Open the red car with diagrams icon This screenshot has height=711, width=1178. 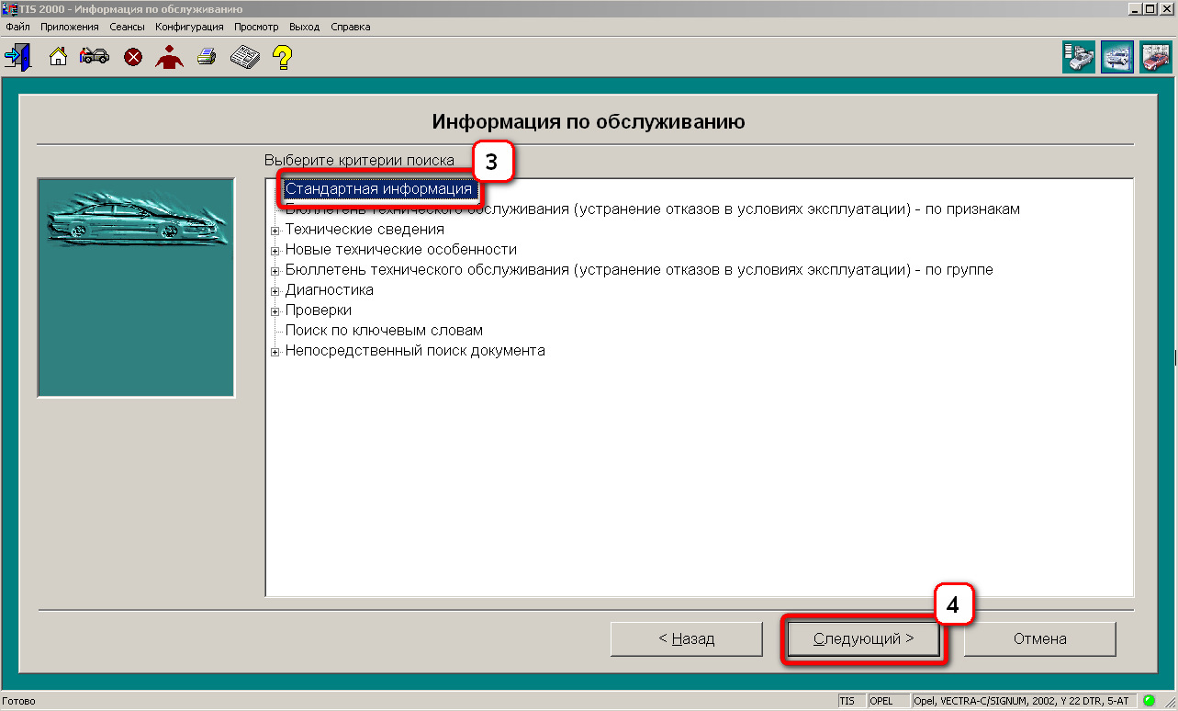(x=1156, y=57)
